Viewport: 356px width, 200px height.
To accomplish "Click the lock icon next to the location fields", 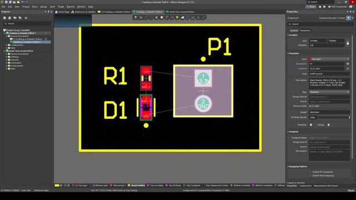I will click(348, 43).
